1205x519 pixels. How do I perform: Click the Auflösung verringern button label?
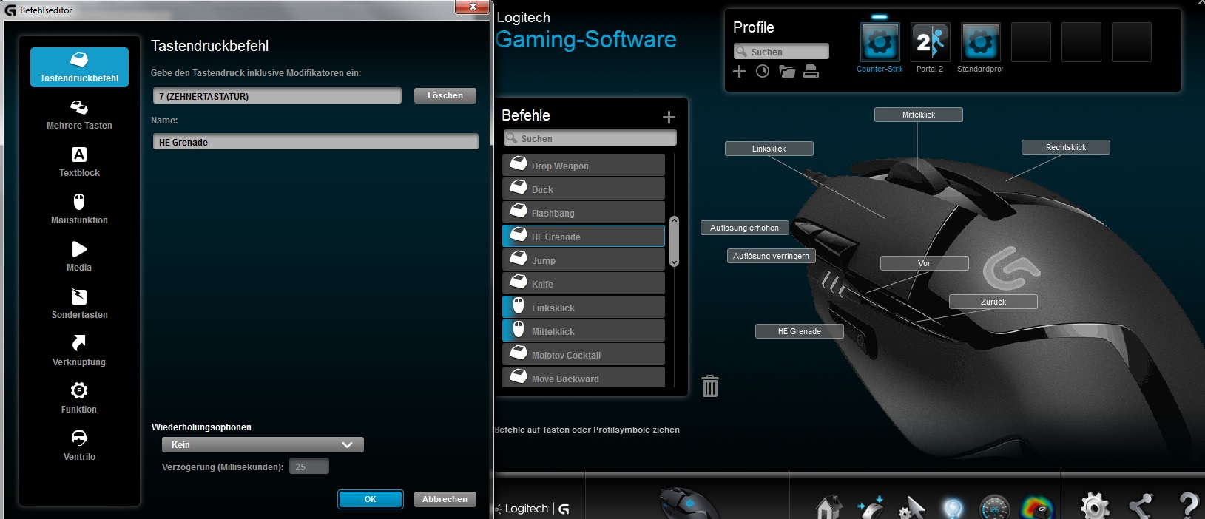coord(771,256)
